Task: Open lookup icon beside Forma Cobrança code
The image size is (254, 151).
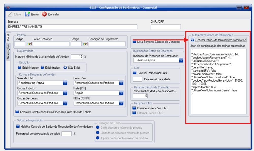Action: point(29,44)
